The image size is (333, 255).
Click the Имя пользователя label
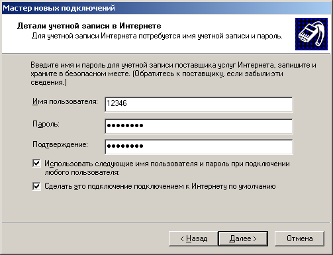[65, 102]
